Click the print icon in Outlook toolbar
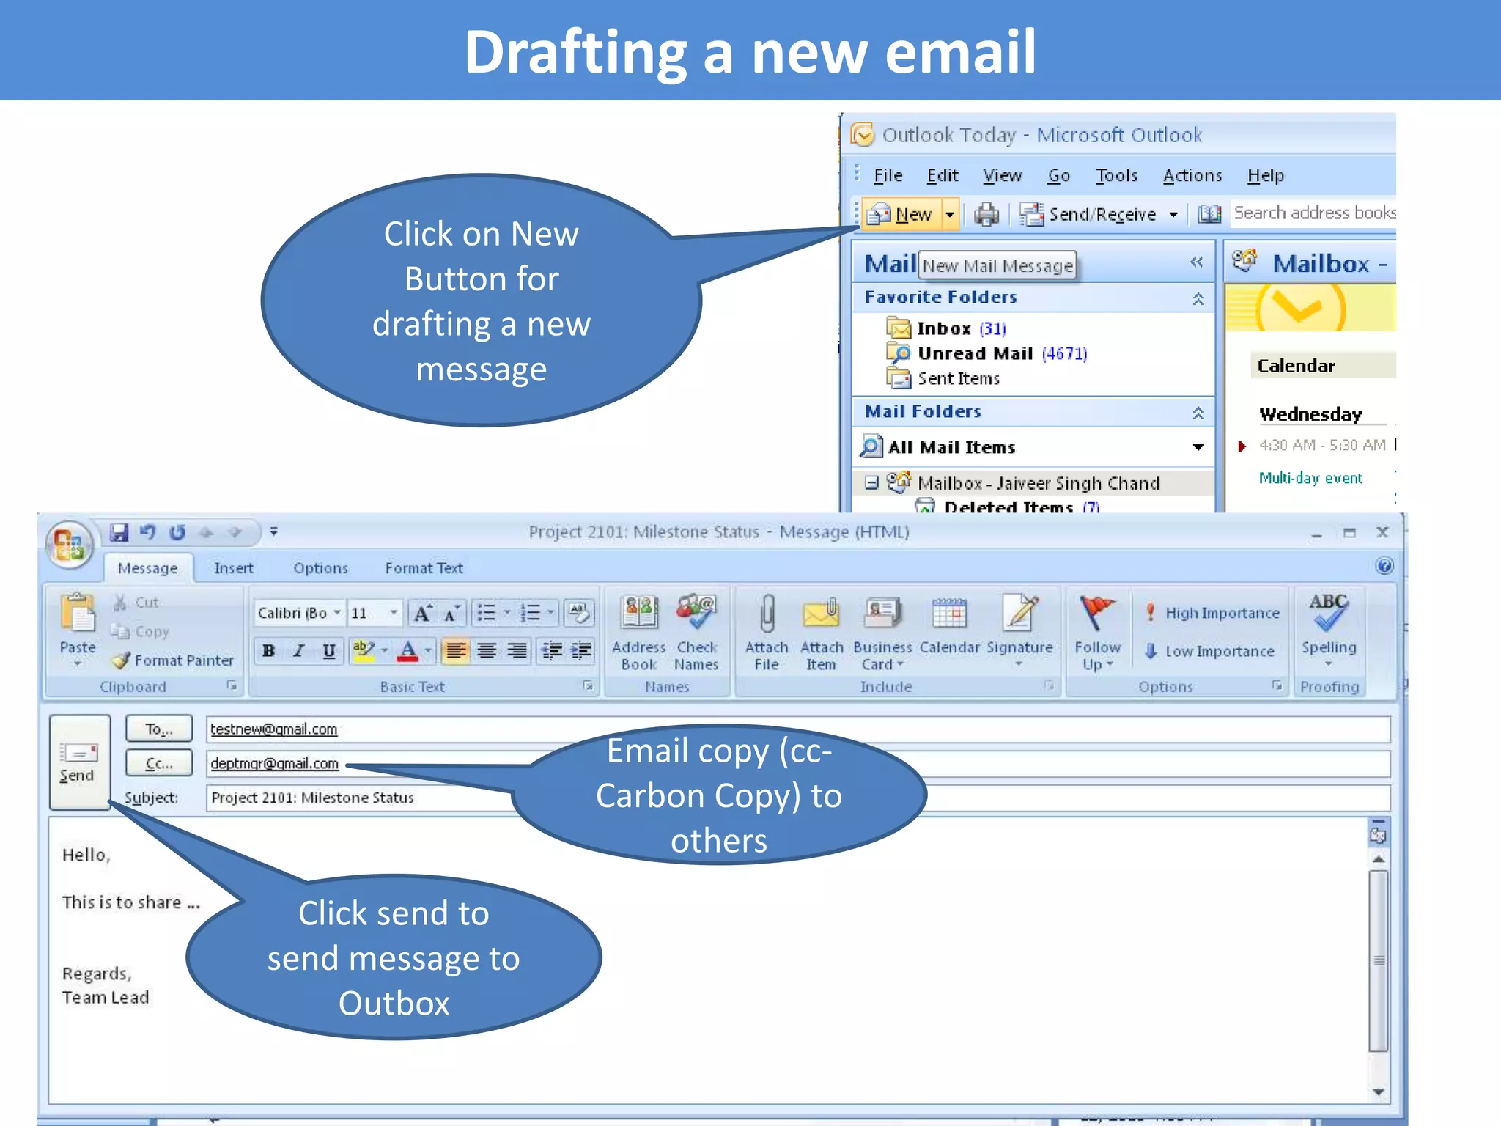The image size is (1501, 1126). click(x=986, y=214)
